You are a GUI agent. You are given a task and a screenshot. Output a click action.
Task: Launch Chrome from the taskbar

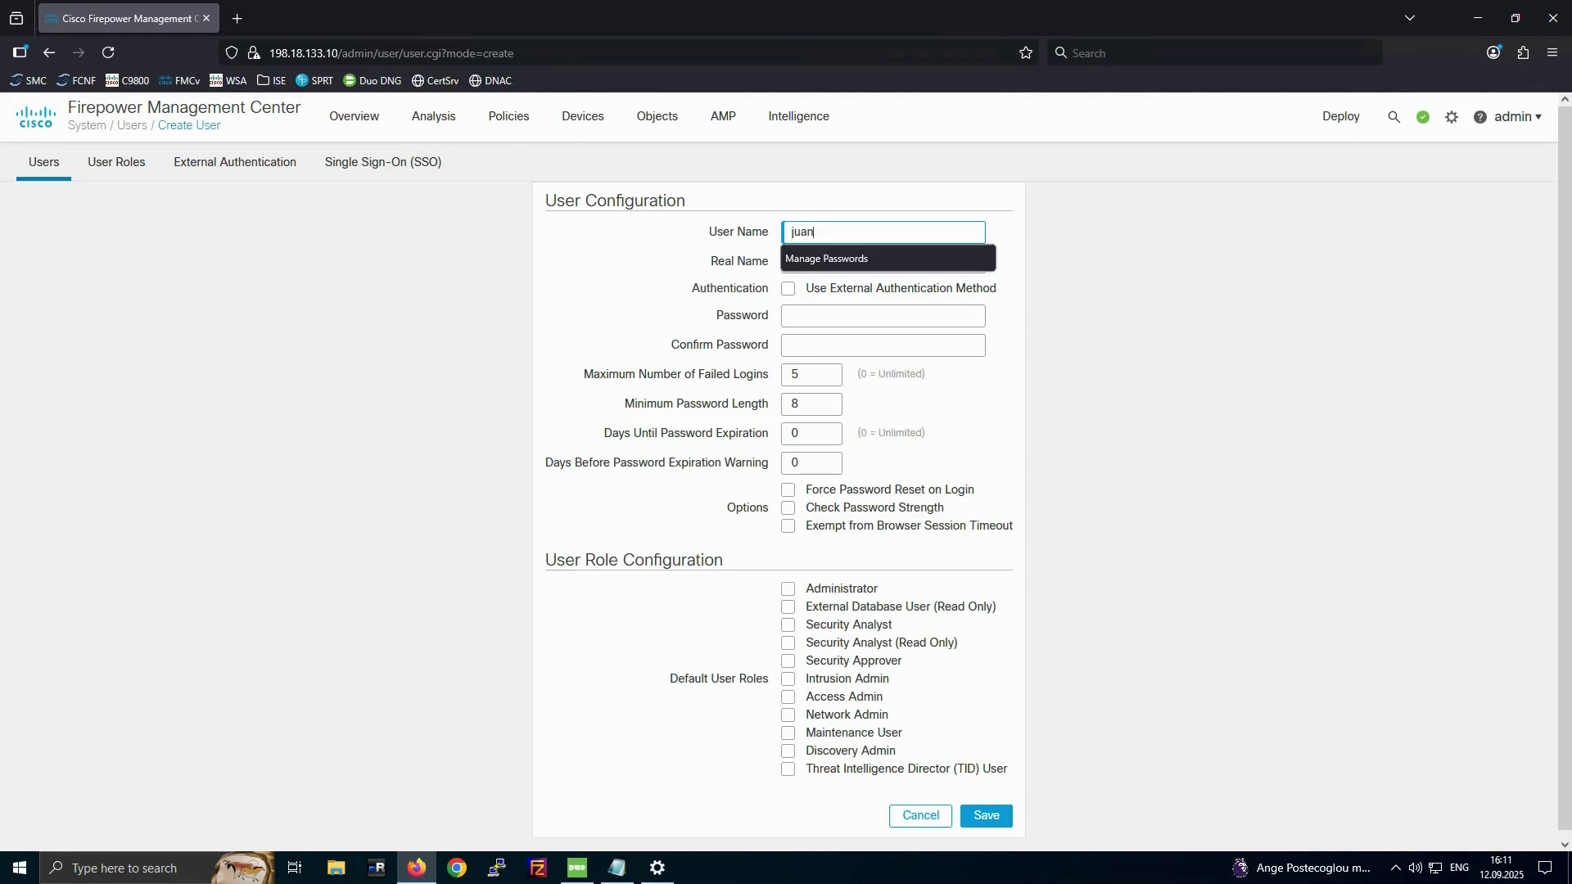457,868
